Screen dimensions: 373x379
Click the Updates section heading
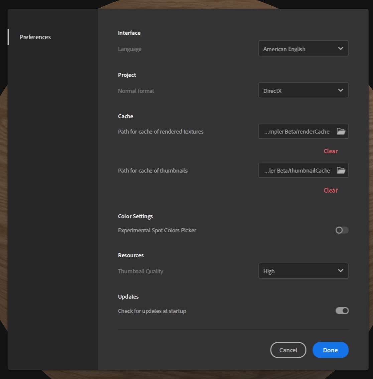click(x=128, y=296)
